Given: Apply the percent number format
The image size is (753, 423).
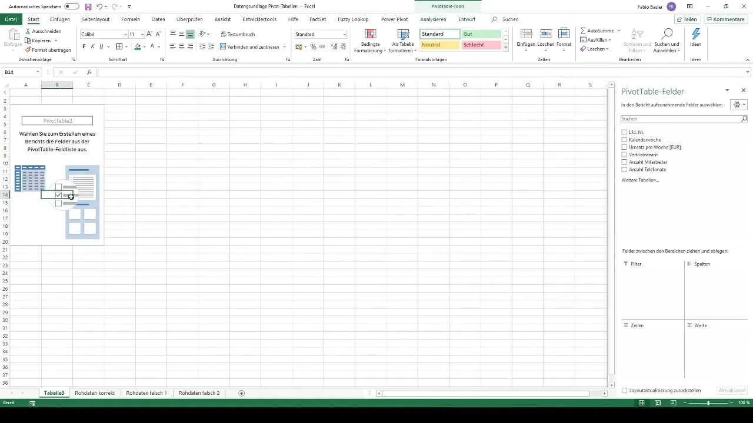Looking at the screenshot, I should (313, 46).
